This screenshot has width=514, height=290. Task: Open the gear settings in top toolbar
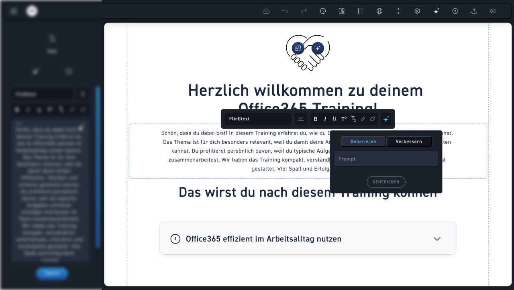point(417,11)
